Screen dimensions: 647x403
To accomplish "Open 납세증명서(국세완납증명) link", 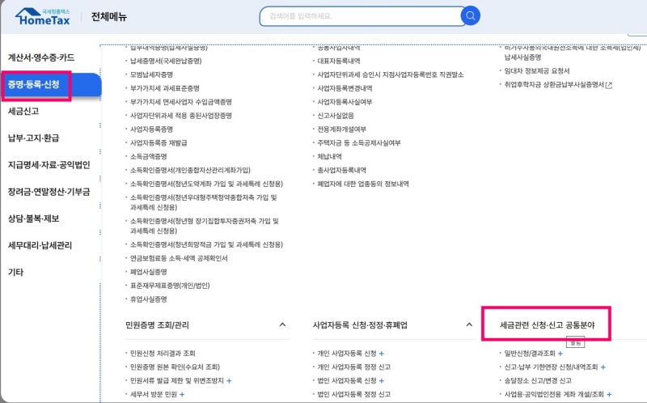I will tap(166, 61).
